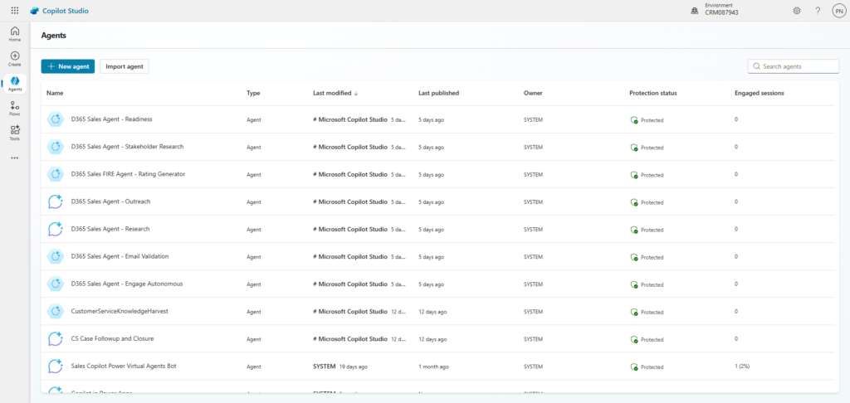Focus the Search agents field

click(x=793, y=66)
